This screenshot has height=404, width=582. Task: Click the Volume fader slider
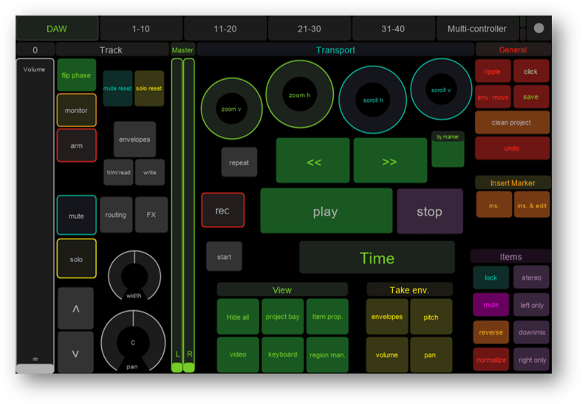coord(35,214)
